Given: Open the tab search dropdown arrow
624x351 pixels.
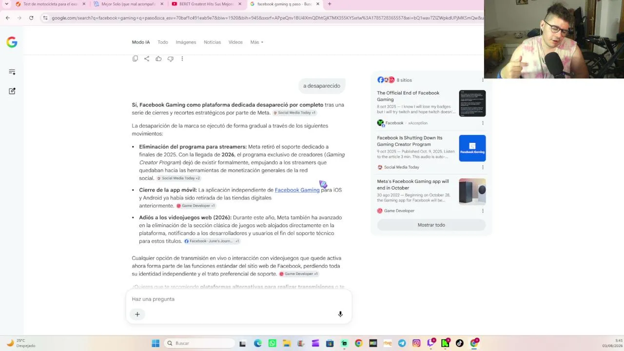Looking at the screenshot, I should pyautogui.click(x=6, y=4).
